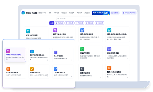Viewport: 153px width, 92px height.
Task: Click the HTML实体编解码 orange code icon
Action: coord(8,69)
